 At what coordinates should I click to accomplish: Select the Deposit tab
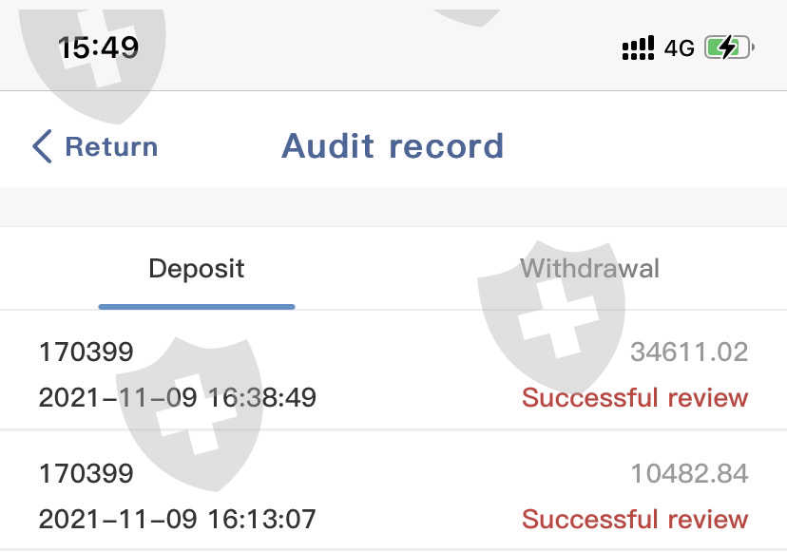point(197,268)
